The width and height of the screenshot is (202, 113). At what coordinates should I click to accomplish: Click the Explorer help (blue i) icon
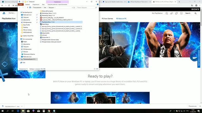(98, 4)
